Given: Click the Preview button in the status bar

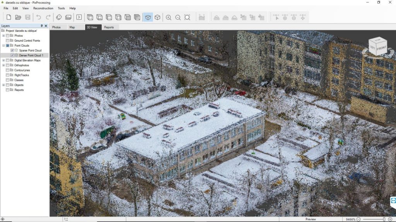Looking at the screenshot, I should click(310, 219).
